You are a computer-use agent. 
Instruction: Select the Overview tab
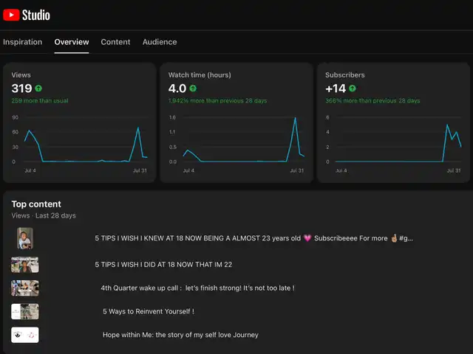click(x=72, y=42)
